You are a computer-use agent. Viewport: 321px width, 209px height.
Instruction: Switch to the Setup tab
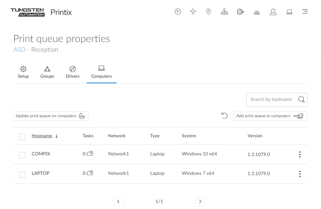(23, 72)
